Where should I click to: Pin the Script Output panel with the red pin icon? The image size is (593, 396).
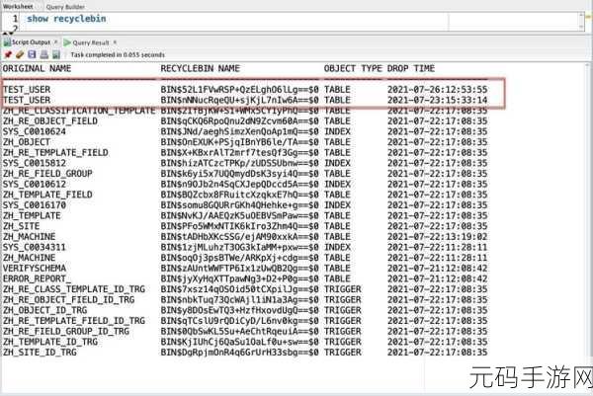point(8,54)
